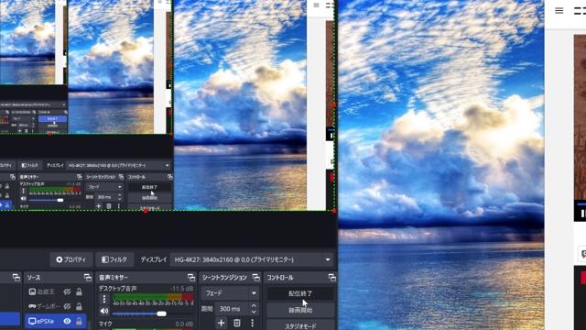Pop out the 音声ミキサー audio mixer dock
The width and height of the screenshot is (586, 330).
[191, 277]
